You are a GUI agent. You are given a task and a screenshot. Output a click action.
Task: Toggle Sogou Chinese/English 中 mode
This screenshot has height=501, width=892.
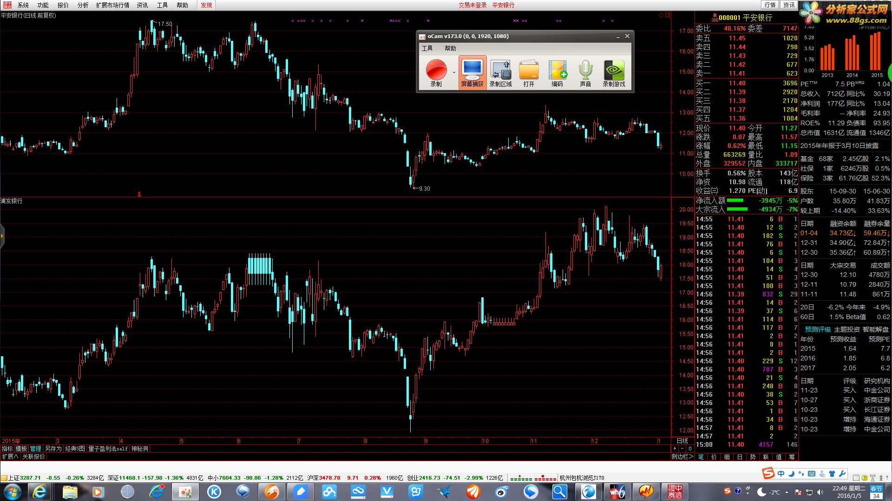coord(781,474)
